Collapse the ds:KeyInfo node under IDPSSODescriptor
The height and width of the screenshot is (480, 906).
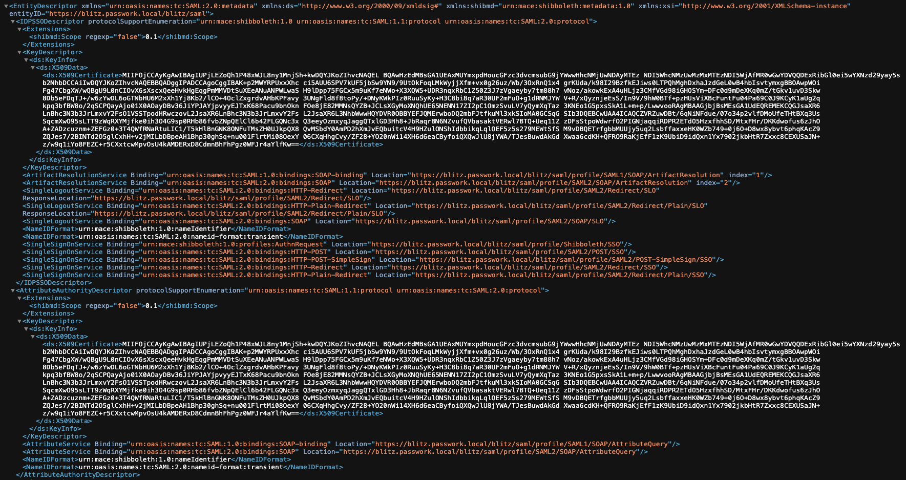click(27, 59)
